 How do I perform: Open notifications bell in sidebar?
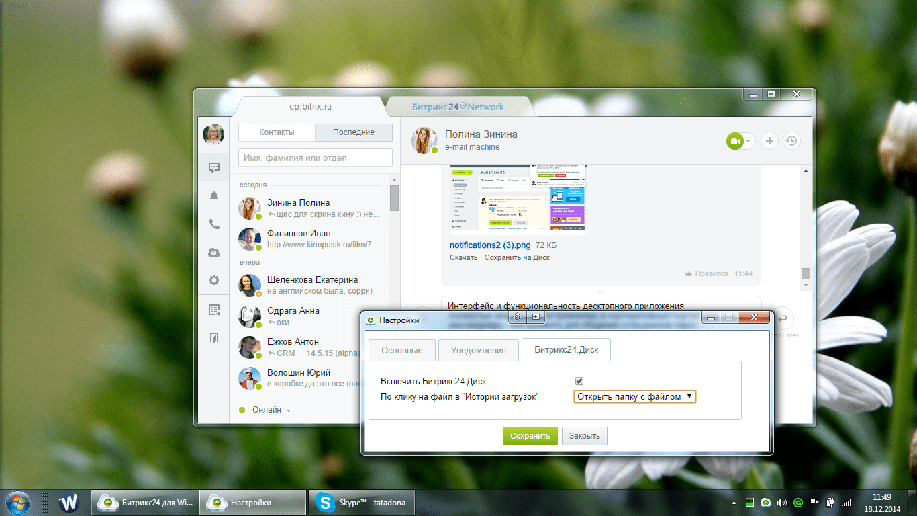[x=214, y=196]
